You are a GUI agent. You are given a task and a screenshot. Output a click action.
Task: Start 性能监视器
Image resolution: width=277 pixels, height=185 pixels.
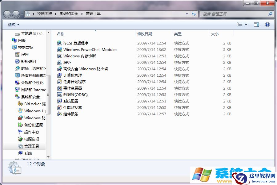(x=71, y=107)
